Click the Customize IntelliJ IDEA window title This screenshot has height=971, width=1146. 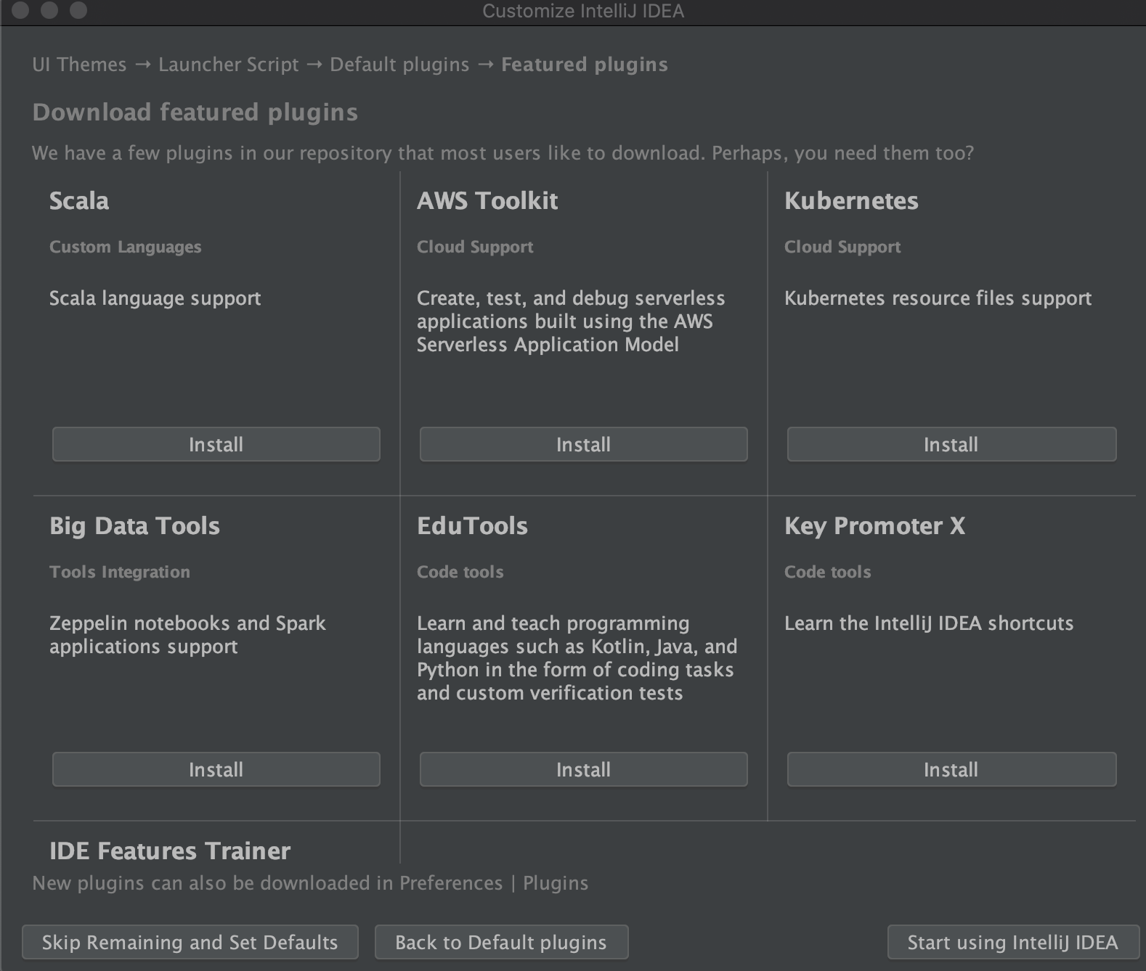(x=583, y=11)
